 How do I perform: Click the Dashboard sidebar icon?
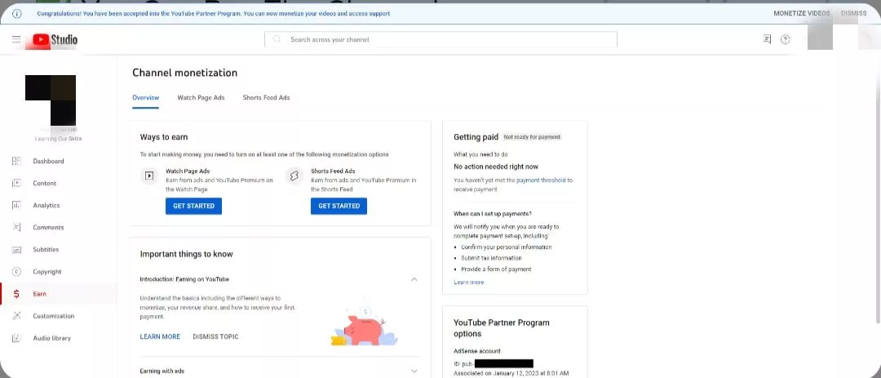16,161
